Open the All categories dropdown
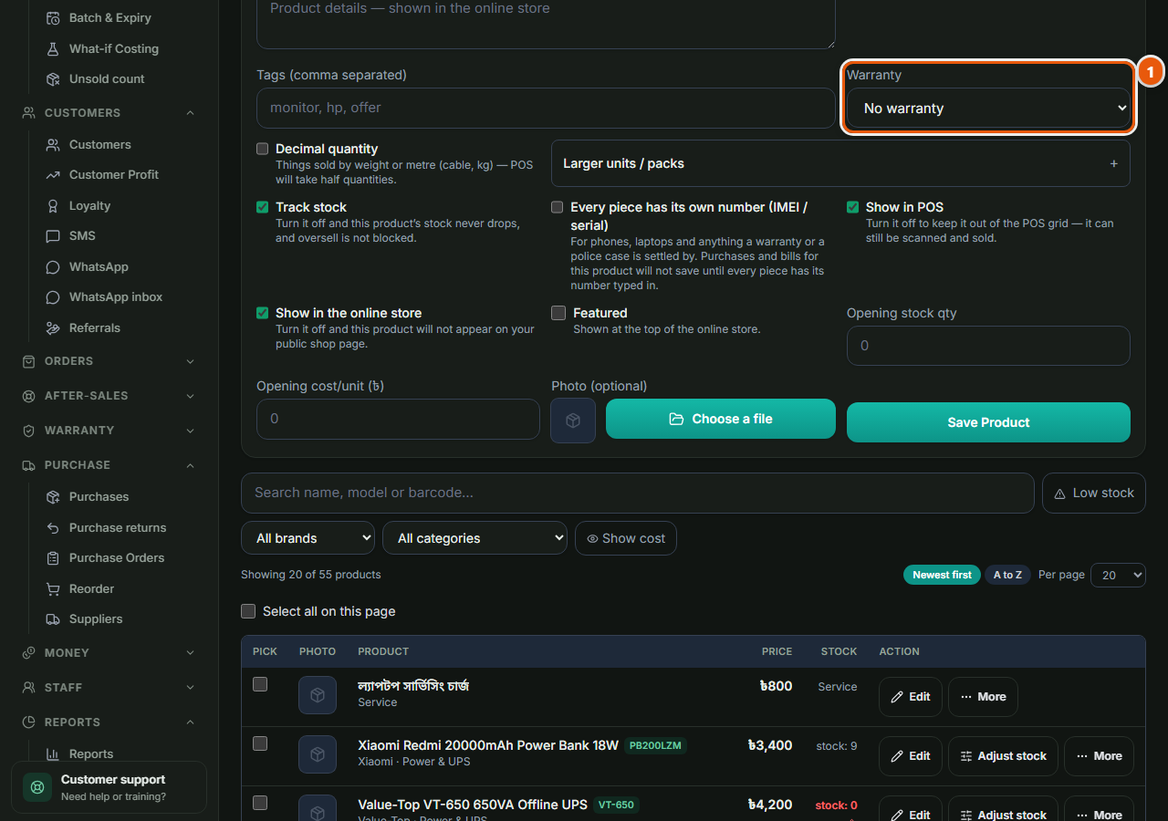 click(474, 538)
